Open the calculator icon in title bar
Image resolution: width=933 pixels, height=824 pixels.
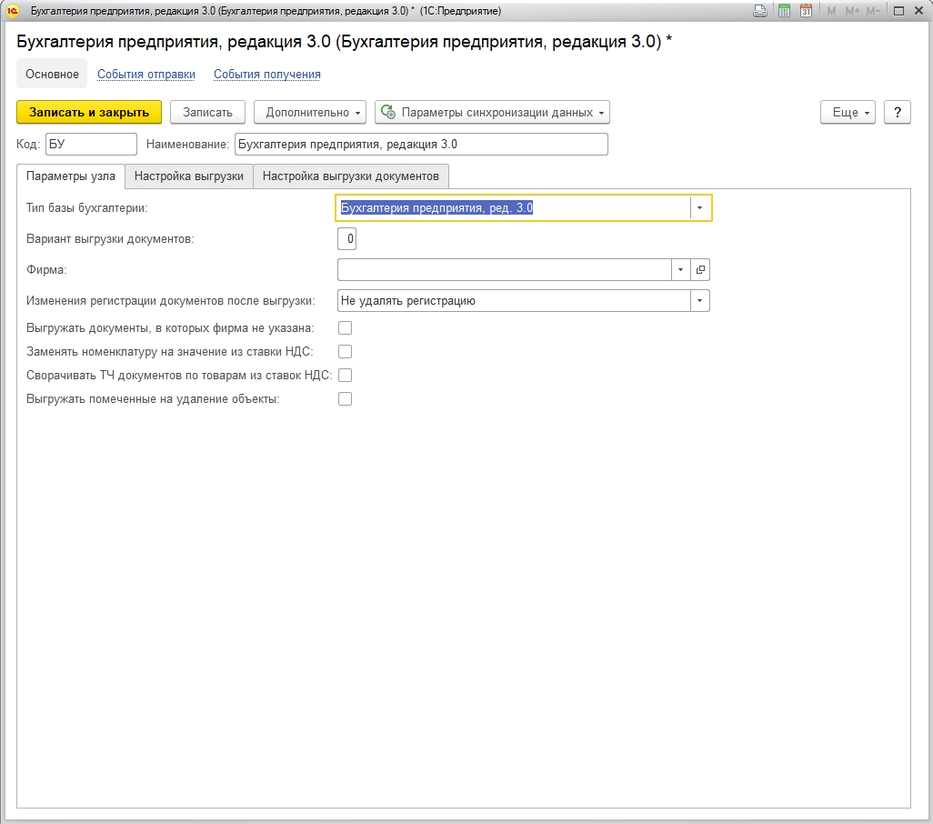[784, 11]
